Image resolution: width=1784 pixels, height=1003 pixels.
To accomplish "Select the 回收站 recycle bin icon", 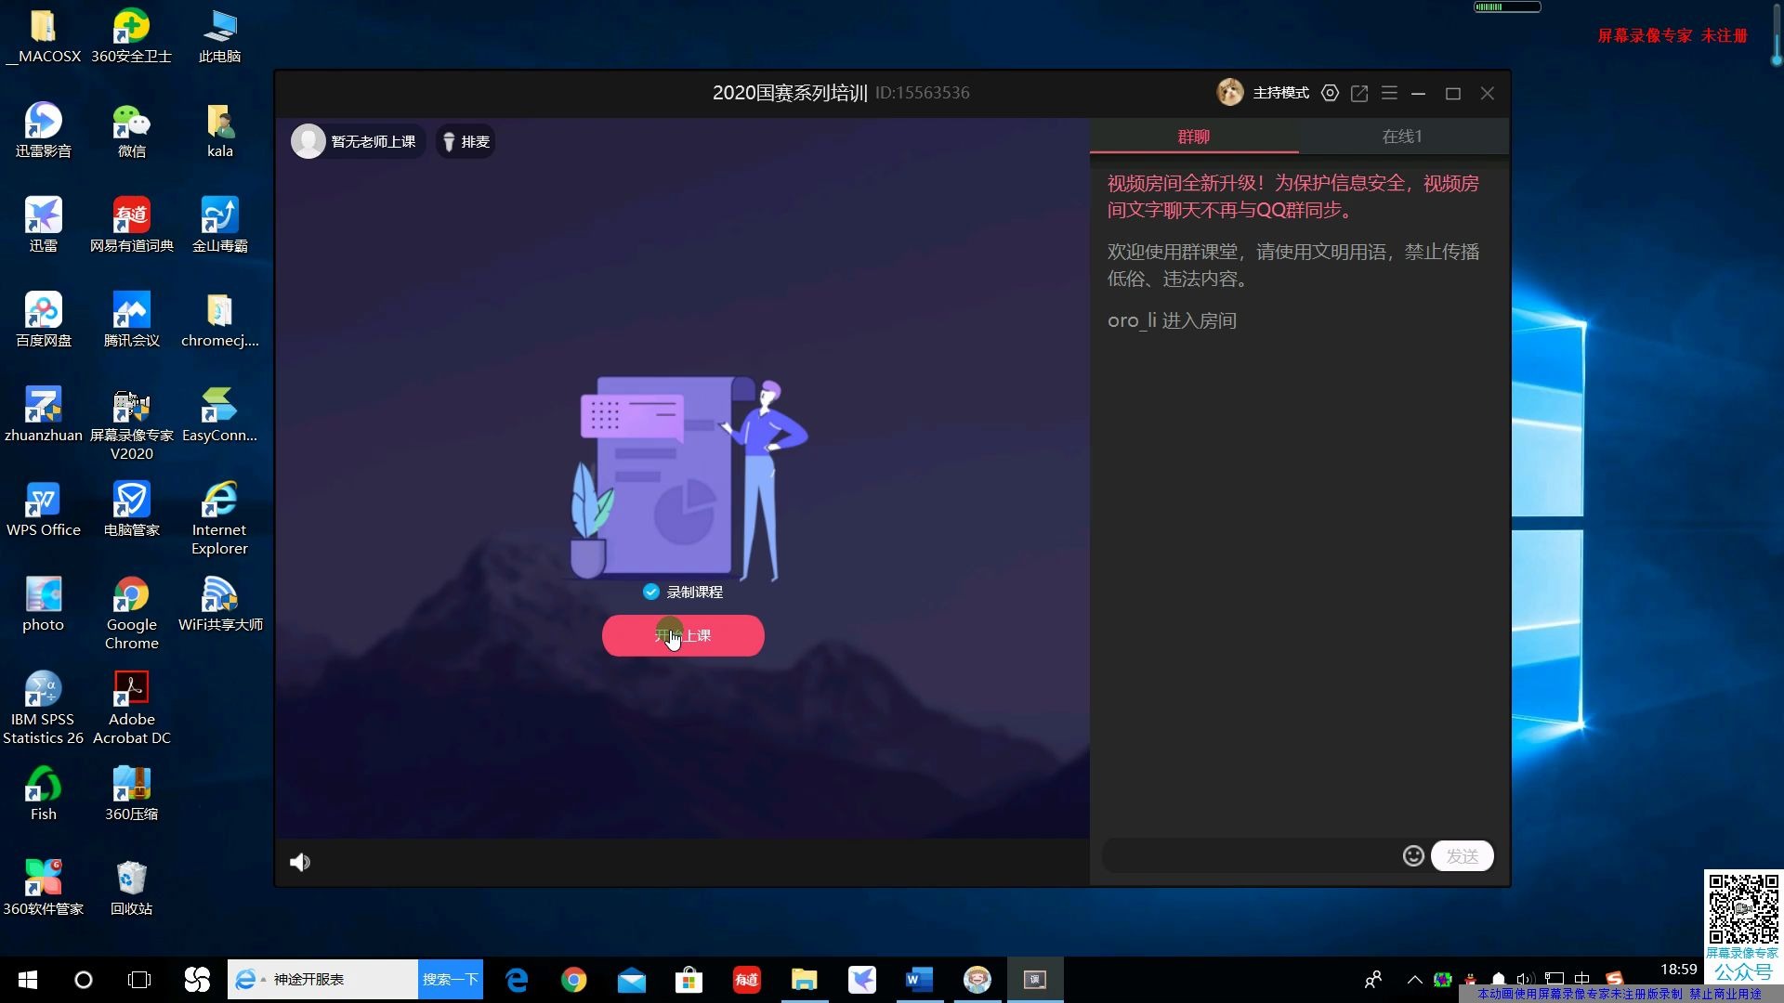I will click(x=131, y=889).
